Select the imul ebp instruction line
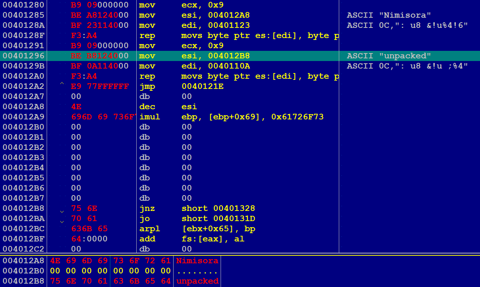 coord(231,117)
